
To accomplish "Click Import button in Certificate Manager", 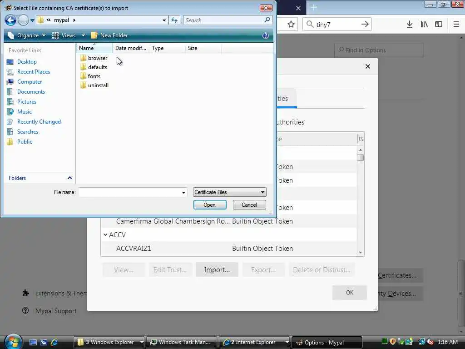I will click(217, 270).
